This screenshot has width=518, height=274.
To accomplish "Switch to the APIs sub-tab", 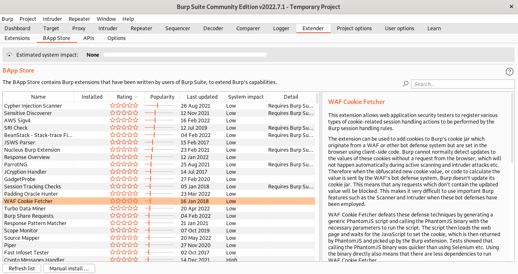I will click(x=89, y=38).
